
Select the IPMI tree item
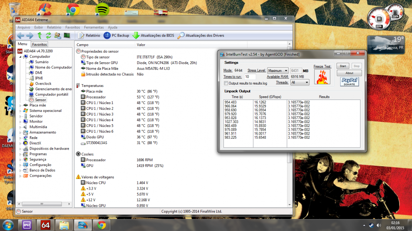click(x=39, y=78)
